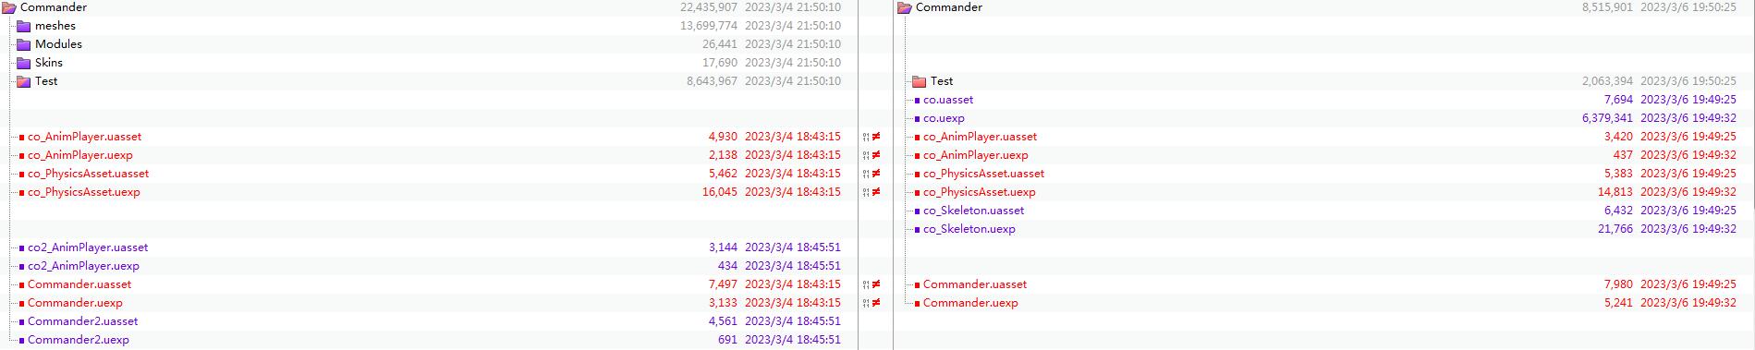Viewport: 1755px width, 350px height.
Task: Click the meshes folder icon
Action: tap(24, 26)
